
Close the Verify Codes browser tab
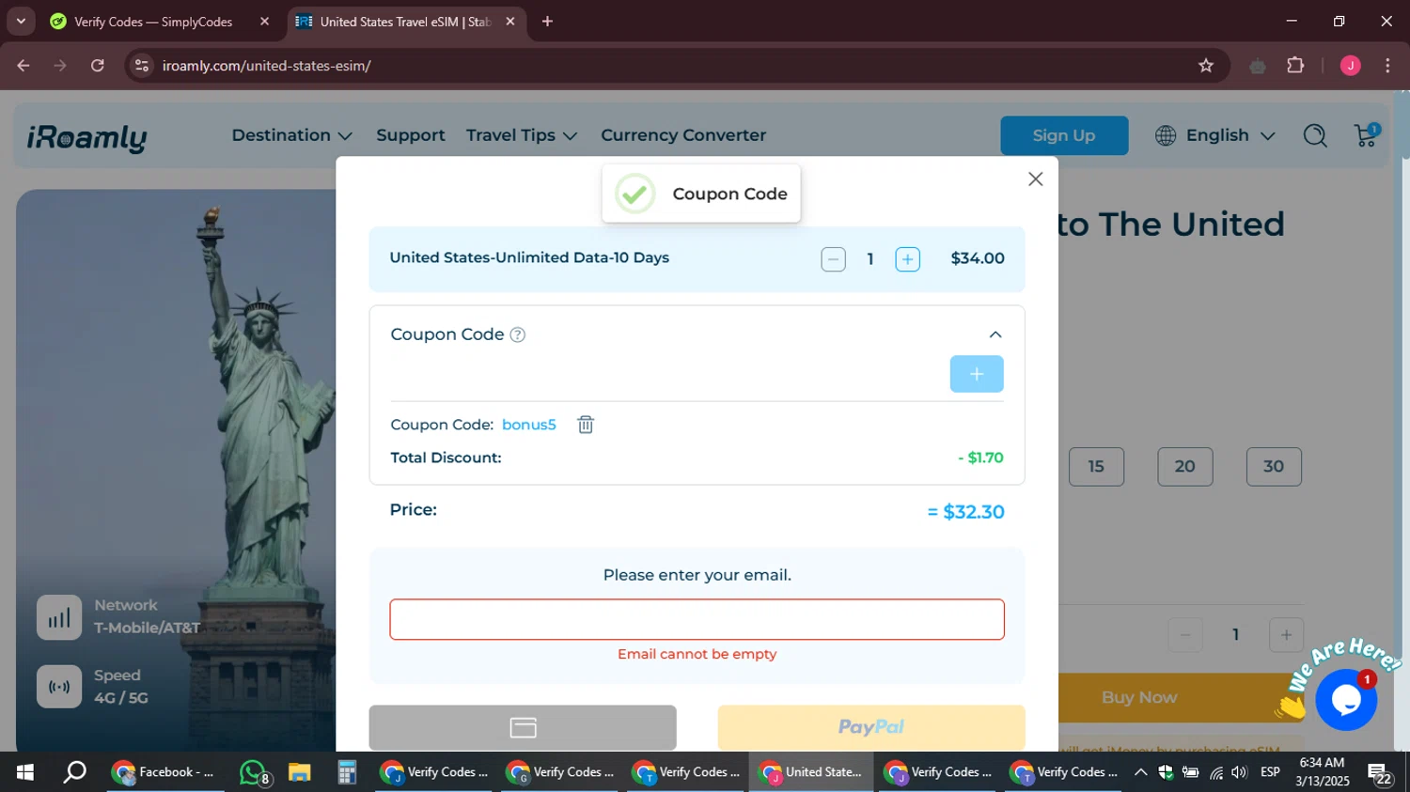pos(264,22)
